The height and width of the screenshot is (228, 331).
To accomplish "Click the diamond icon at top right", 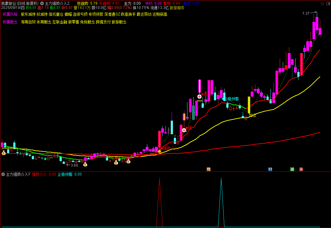I will tap(322, 3).
